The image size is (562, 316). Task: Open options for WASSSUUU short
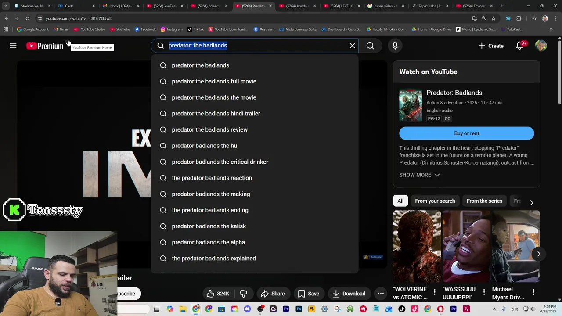click(x=484, y=292)
